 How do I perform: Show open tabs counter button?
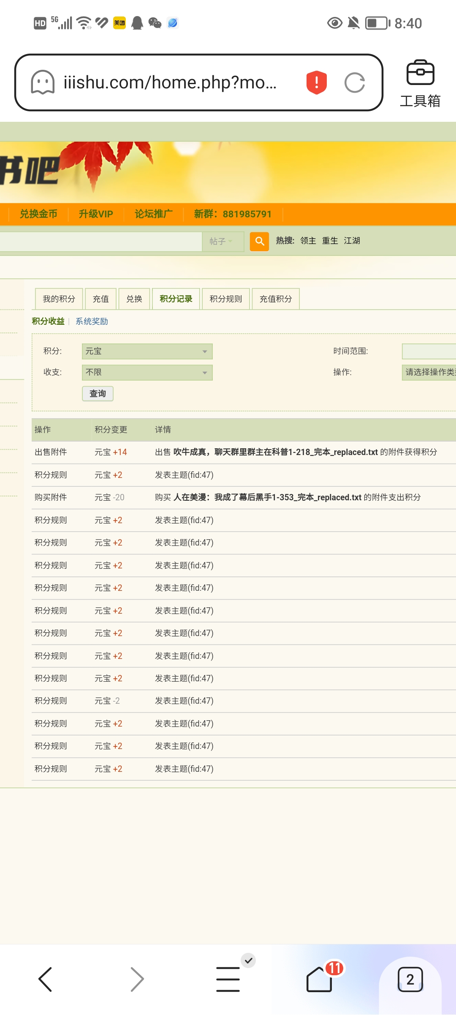click(410, 979)
